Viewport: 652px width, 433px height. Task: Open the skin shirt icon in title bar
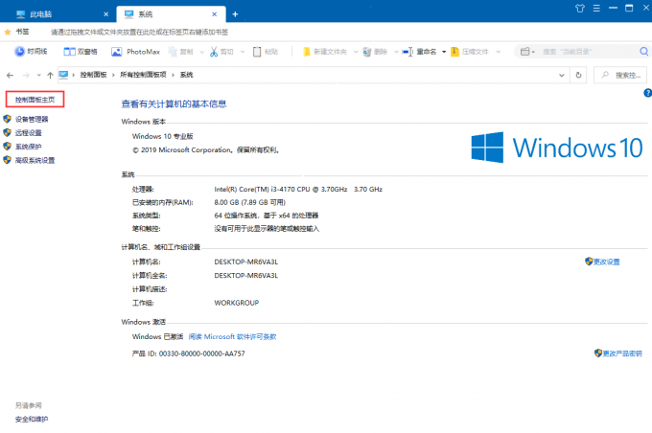pos(580,8)
